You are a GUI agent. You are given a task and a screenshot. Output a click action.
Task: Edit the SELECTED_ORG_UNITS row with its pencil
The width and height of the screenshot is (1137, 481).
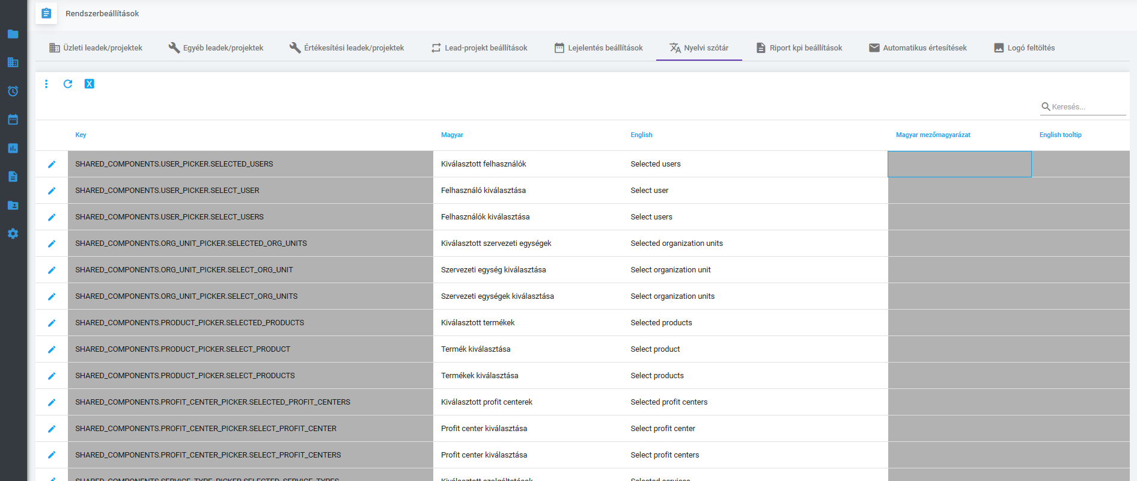52,244
